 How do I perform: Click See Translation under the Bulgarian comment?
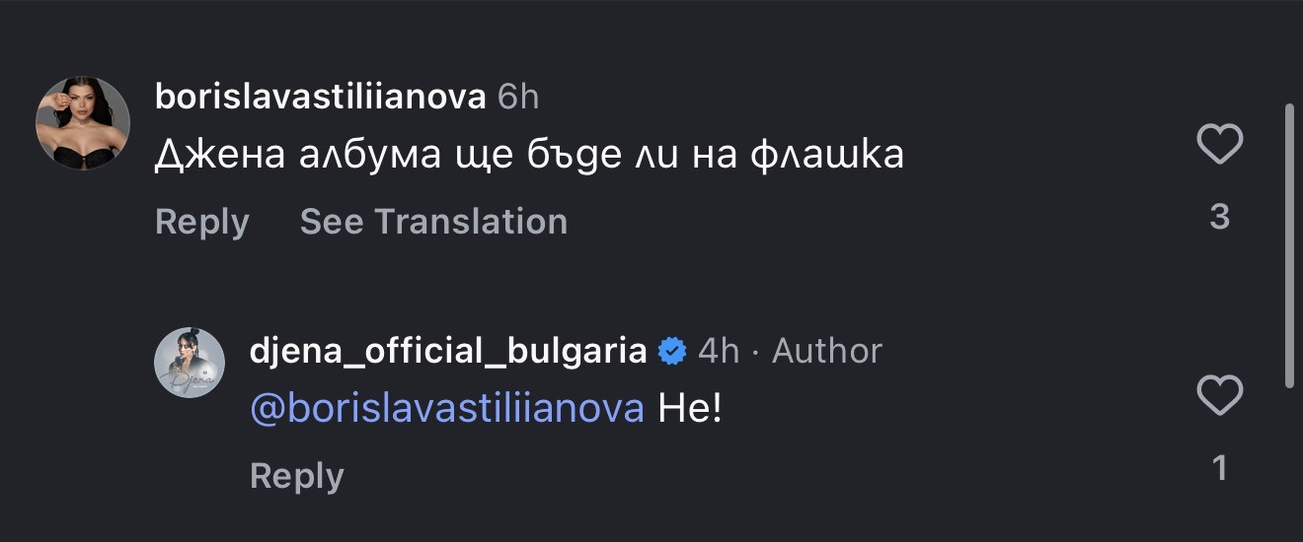(x=433, y=222)
